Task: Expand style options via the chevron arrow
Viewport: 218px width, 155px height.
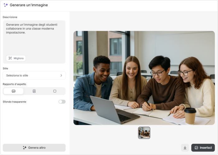Action: click(x=61, y=75)
